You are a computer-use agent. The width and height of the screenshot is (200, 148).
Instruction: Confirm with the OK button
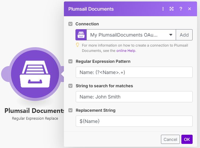pyautogui.click(x=187, y=139)
